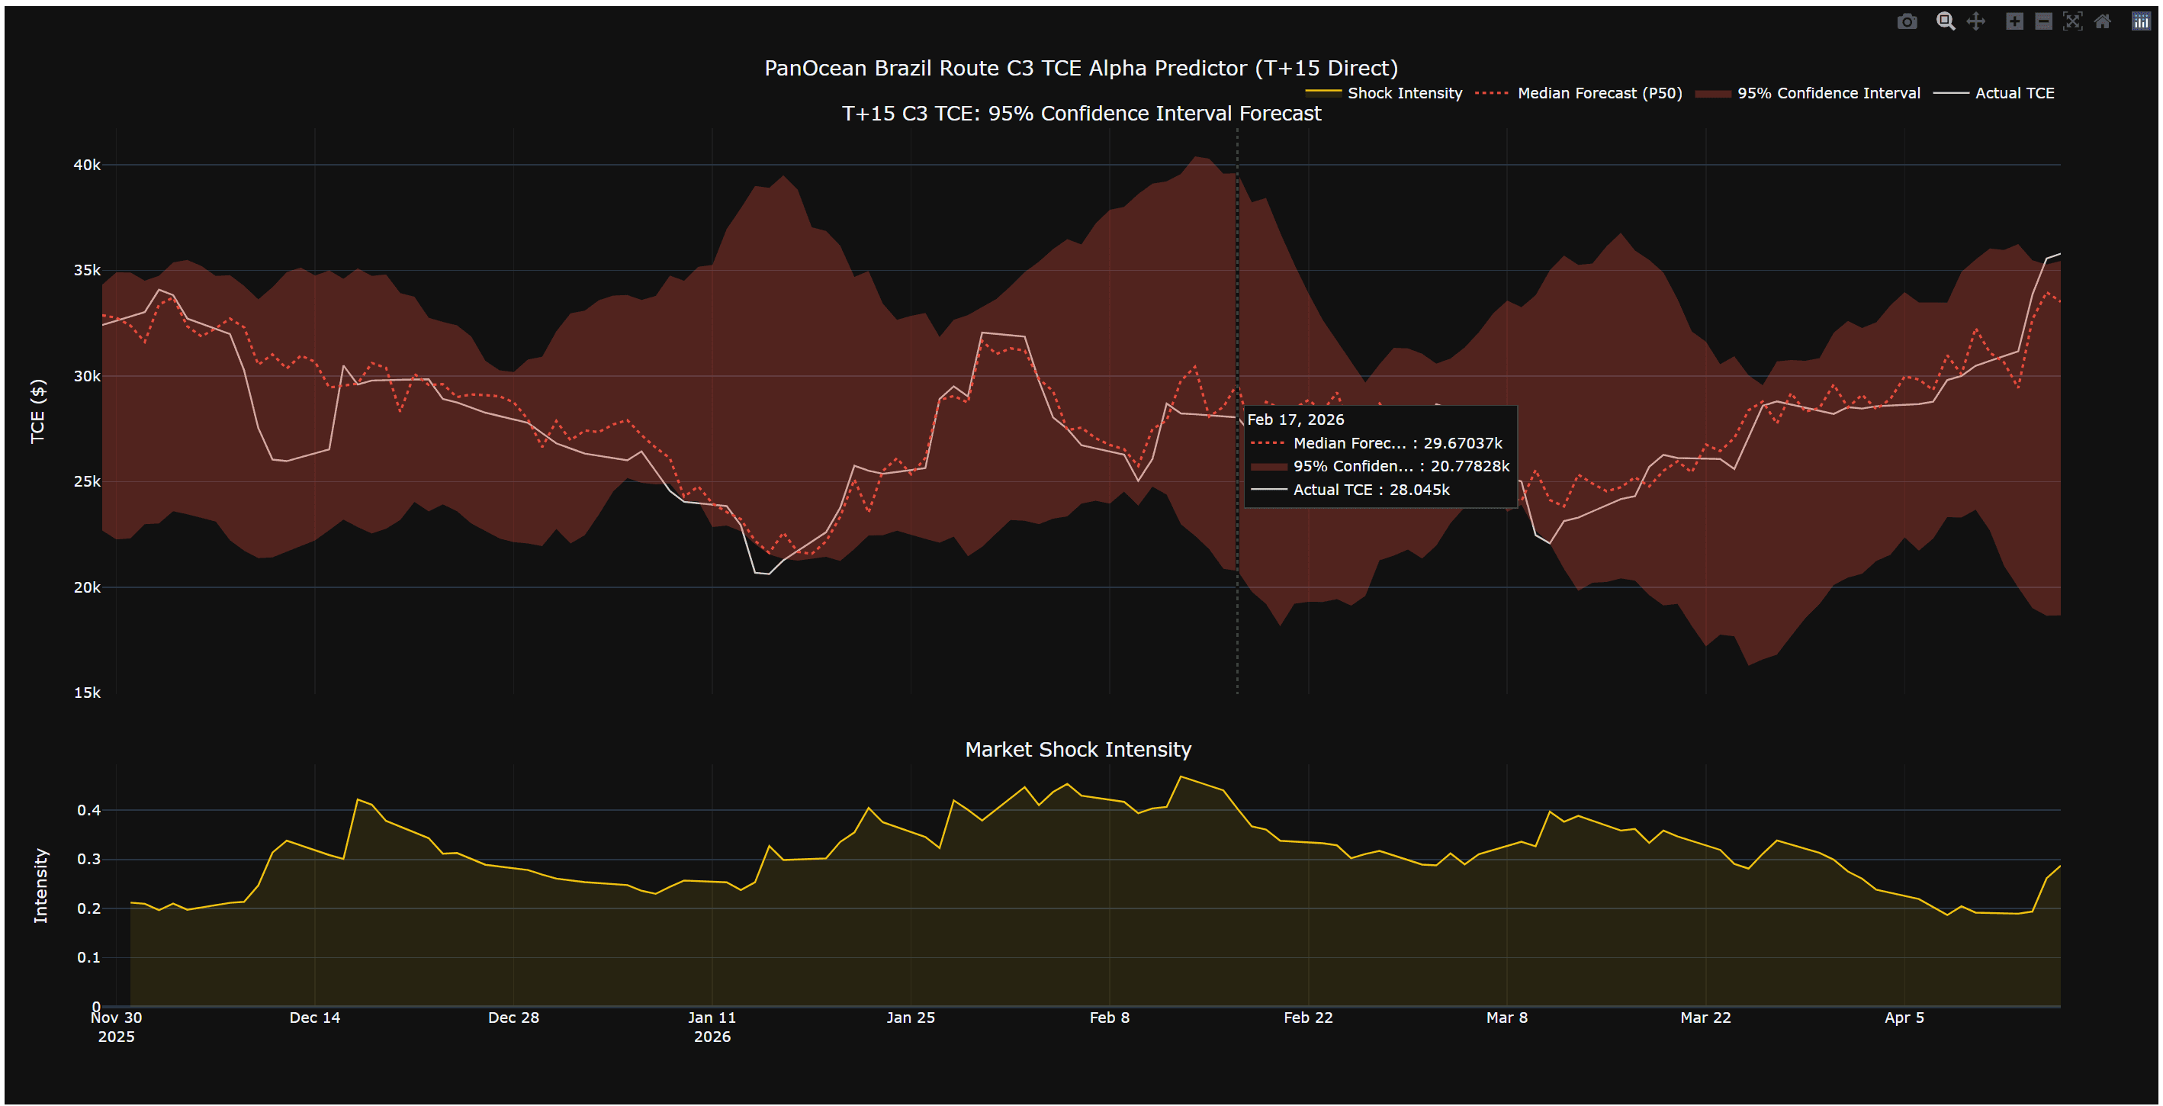
Task: Click the Mar 8 x-axis label
Action: pyautogui.click(x=1507, y=1018)
